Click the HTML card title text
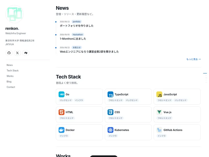Viewport: 209px width, 157px height. pyautogui.click(x=69, y=112)
